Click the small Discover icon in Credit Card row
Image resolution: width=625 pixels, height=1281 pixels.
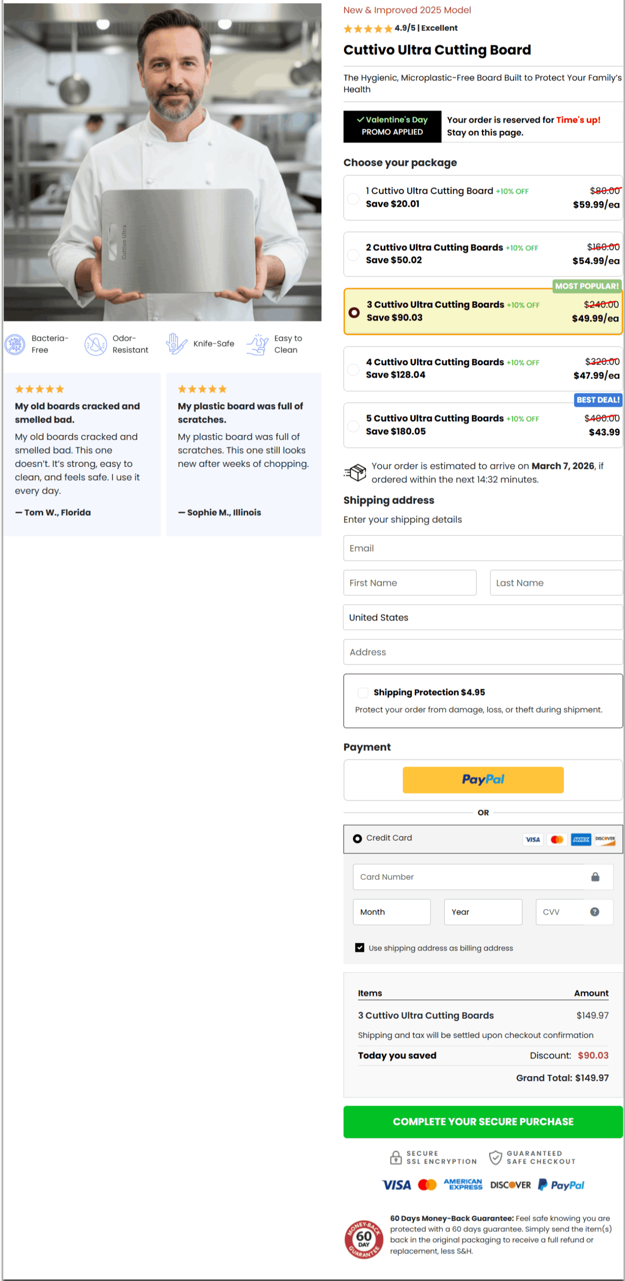point(605,839)
